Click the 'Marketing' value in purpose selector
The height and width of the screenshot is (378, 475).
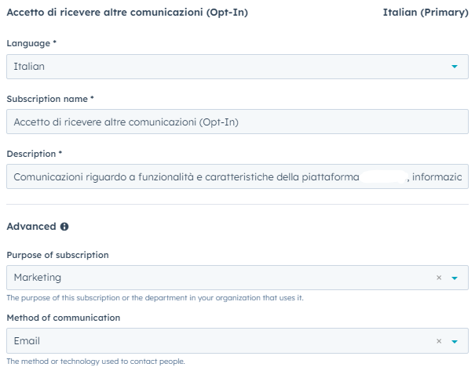tap(38, 278)
